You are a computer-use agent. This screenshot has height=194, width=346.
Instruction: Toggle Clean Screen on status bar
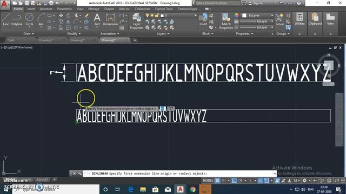click(x=337, y=181)
